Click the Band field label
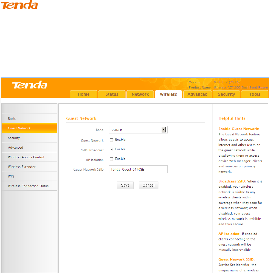The width and height of the screenshot is (270, 273). [x=100, y=130]
